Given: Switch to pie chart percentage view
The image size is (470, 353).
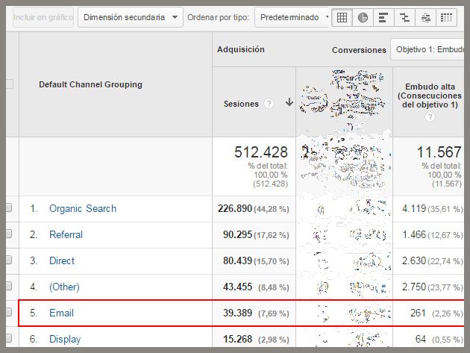Looking at the screenshot, I should click(x=363, y=17).
